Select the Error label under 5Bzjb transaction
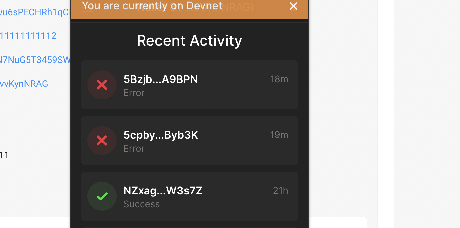The width and height of the screenshot is (460, 228). pyautogui.click(x=134, y=93)
